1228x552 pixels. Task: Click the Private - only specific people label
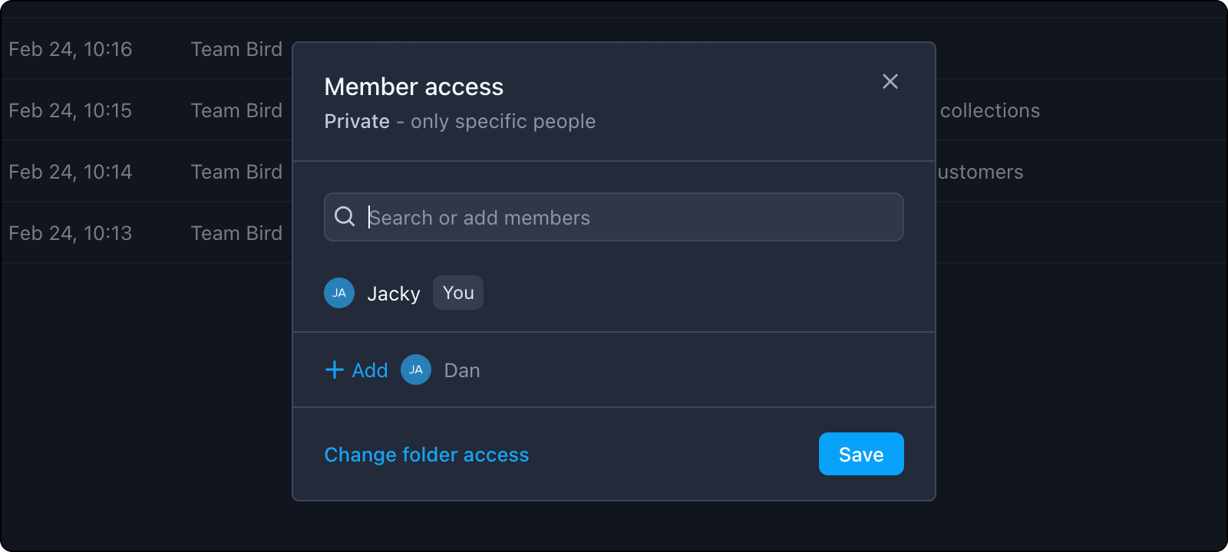coord(459,120)
